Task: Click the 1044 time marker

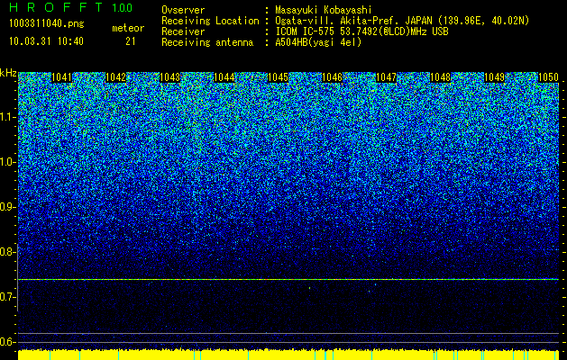Action: [224, 77]
